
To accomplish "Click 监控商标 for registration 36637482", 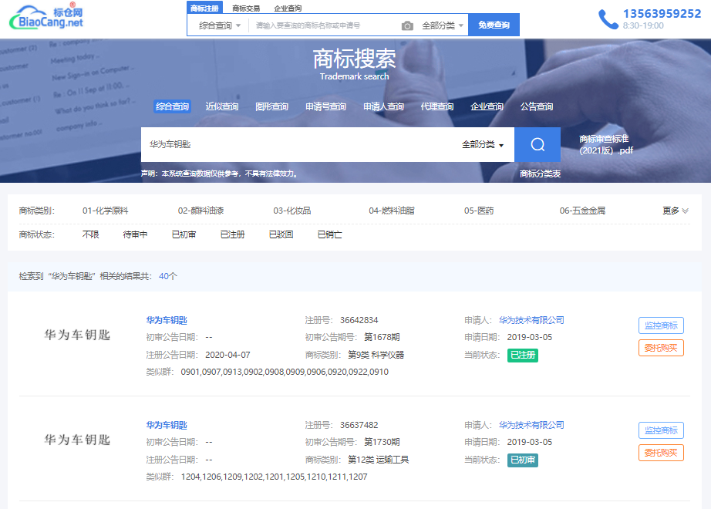I will (661, 430).
